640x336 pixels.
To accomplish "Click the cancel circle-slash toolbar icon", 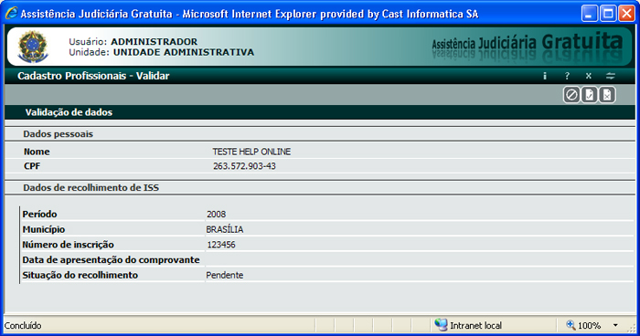I will 571,95.
